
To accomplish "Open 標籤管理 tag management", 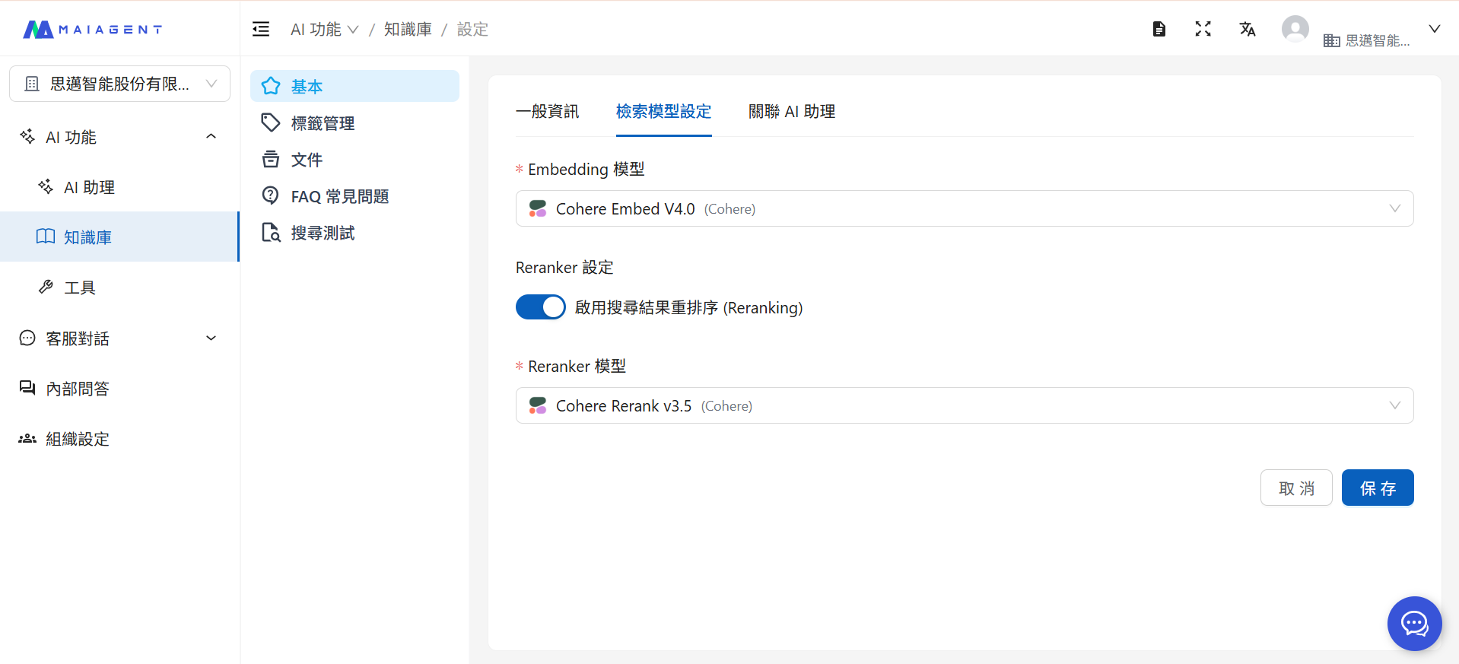I will click(323, 123).
